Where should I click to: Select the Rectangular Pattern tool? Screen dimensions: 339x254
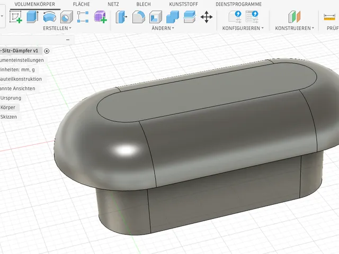(x=83, y=17)
